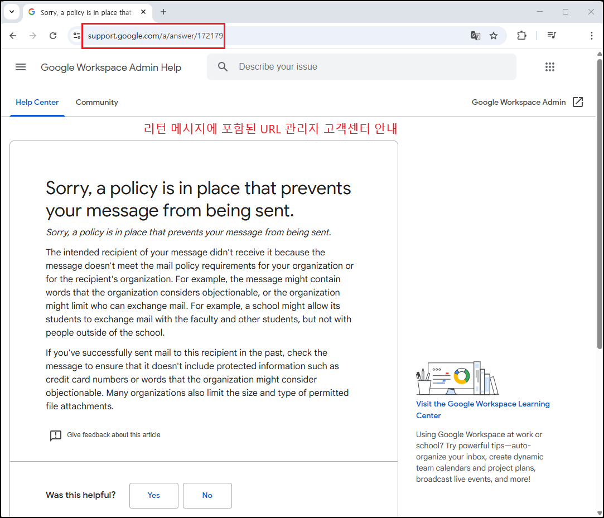Answer Yes to 'Was this helpful?'
Image resolution: width=604 pixels, height=518 pixels.
pyautogui.click(x=154, y=495)
